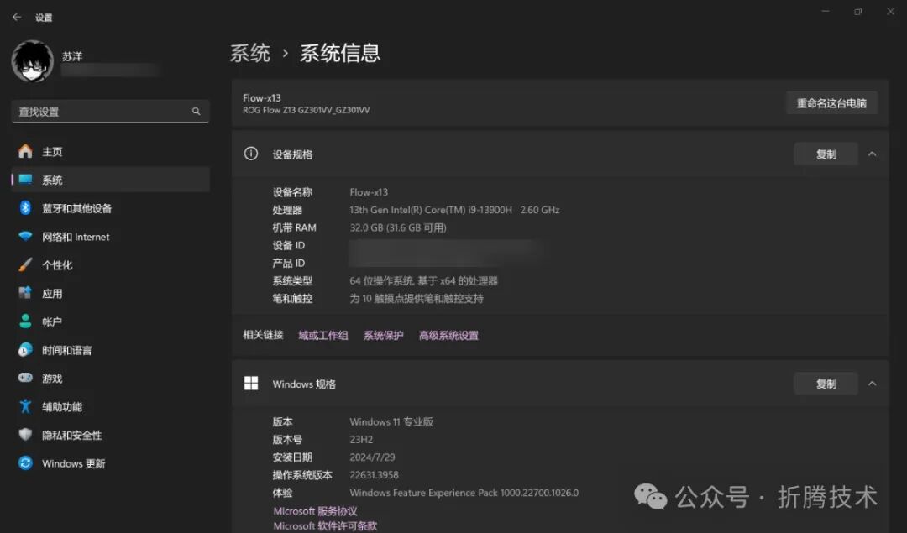The width and height of the screenshot is (907, 533).
Task: Open the Microsoft 服务协议 link
Action: (315, 511)
